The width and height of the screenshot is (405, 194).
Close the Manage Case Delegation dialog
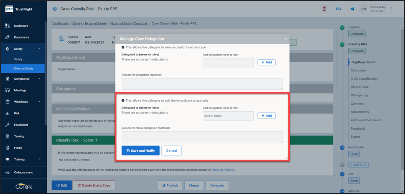coord(285,39)
